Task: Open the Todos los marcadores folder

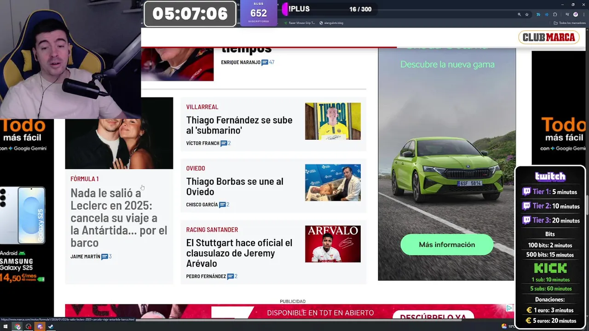Action: (570, 23)
